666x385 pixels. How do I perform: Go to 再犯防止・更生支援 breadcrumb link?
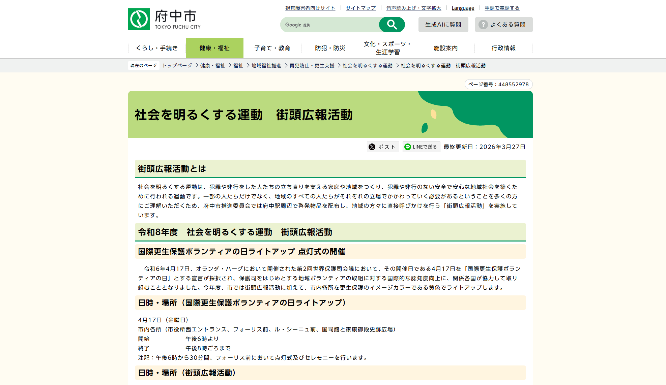click(x=312, y=66)
